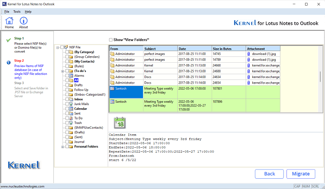Viewport: 325px width, 189px height.
Task: Click the mail icon of first perfect images row
Action: (x=112, y=54)
